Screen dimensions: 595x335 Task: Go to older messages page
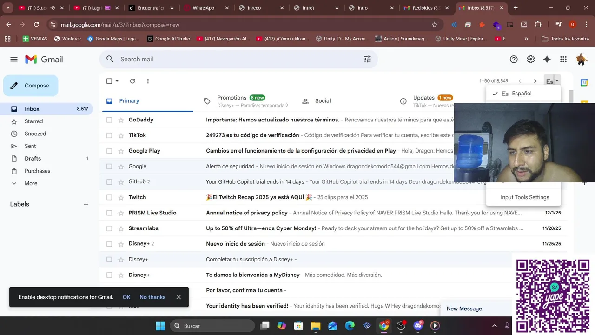pyautogui.click(x=535, y=81)
